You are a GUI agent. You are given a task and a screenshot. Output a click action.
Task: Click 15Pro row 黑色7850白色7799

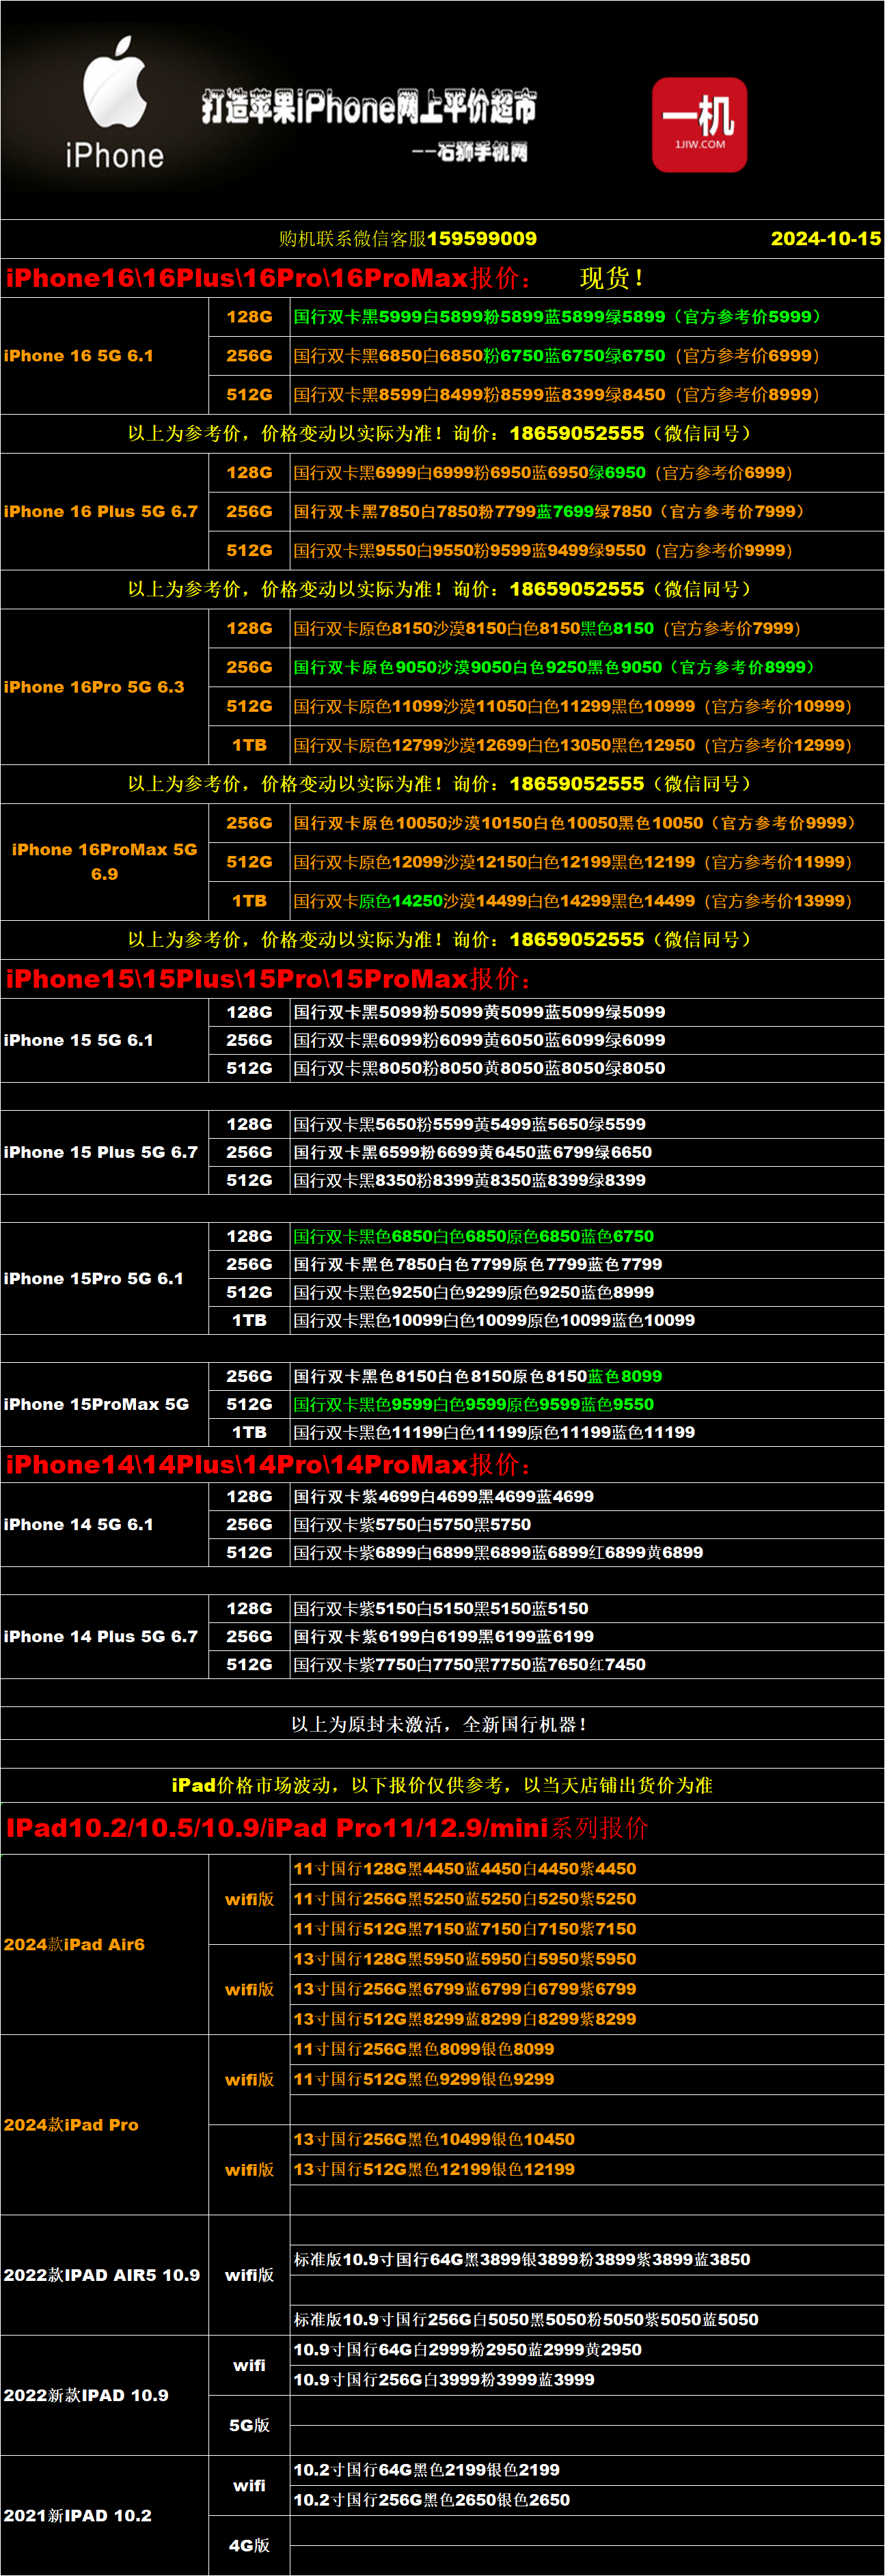pyautogui.click(x=587, y=1265)
